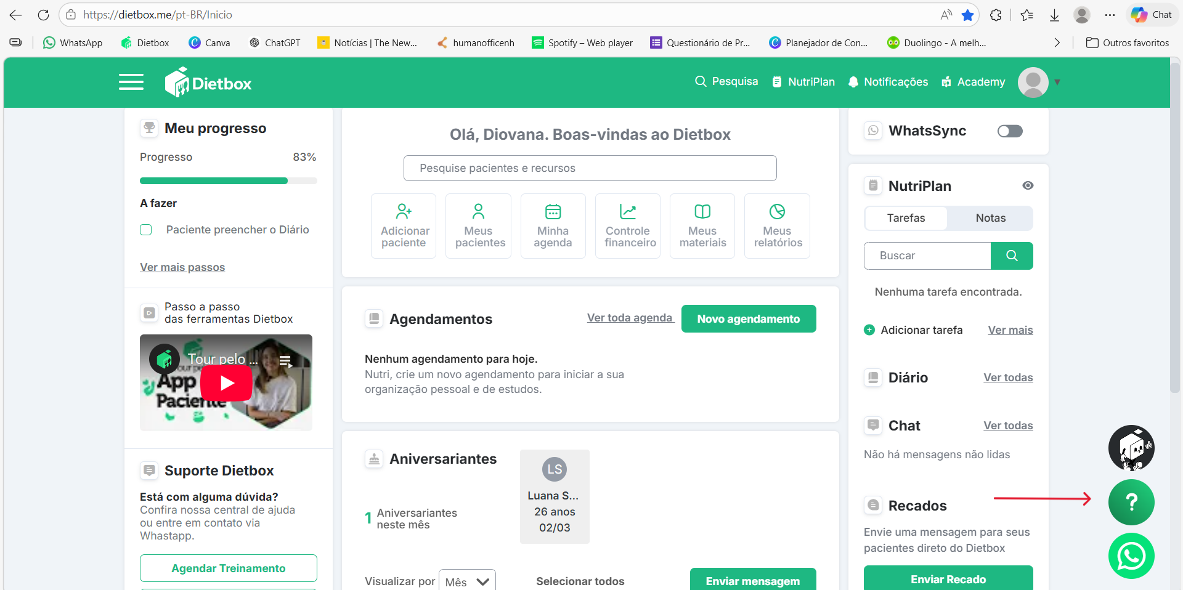The image size is (1183, 590).
Task: Reload the page with the refresh icon
Action: (x=43, y=15)
